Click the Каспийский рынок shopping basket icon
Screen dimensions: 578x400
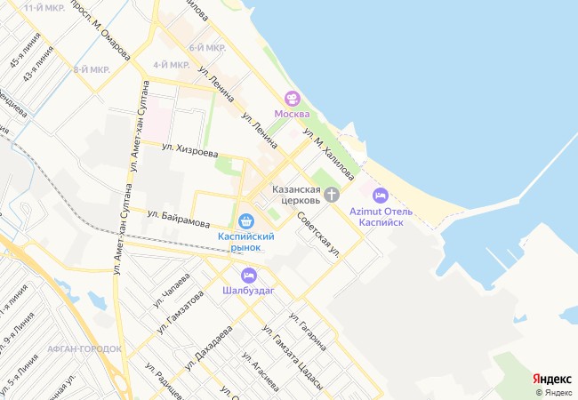[x=245, y=221]
